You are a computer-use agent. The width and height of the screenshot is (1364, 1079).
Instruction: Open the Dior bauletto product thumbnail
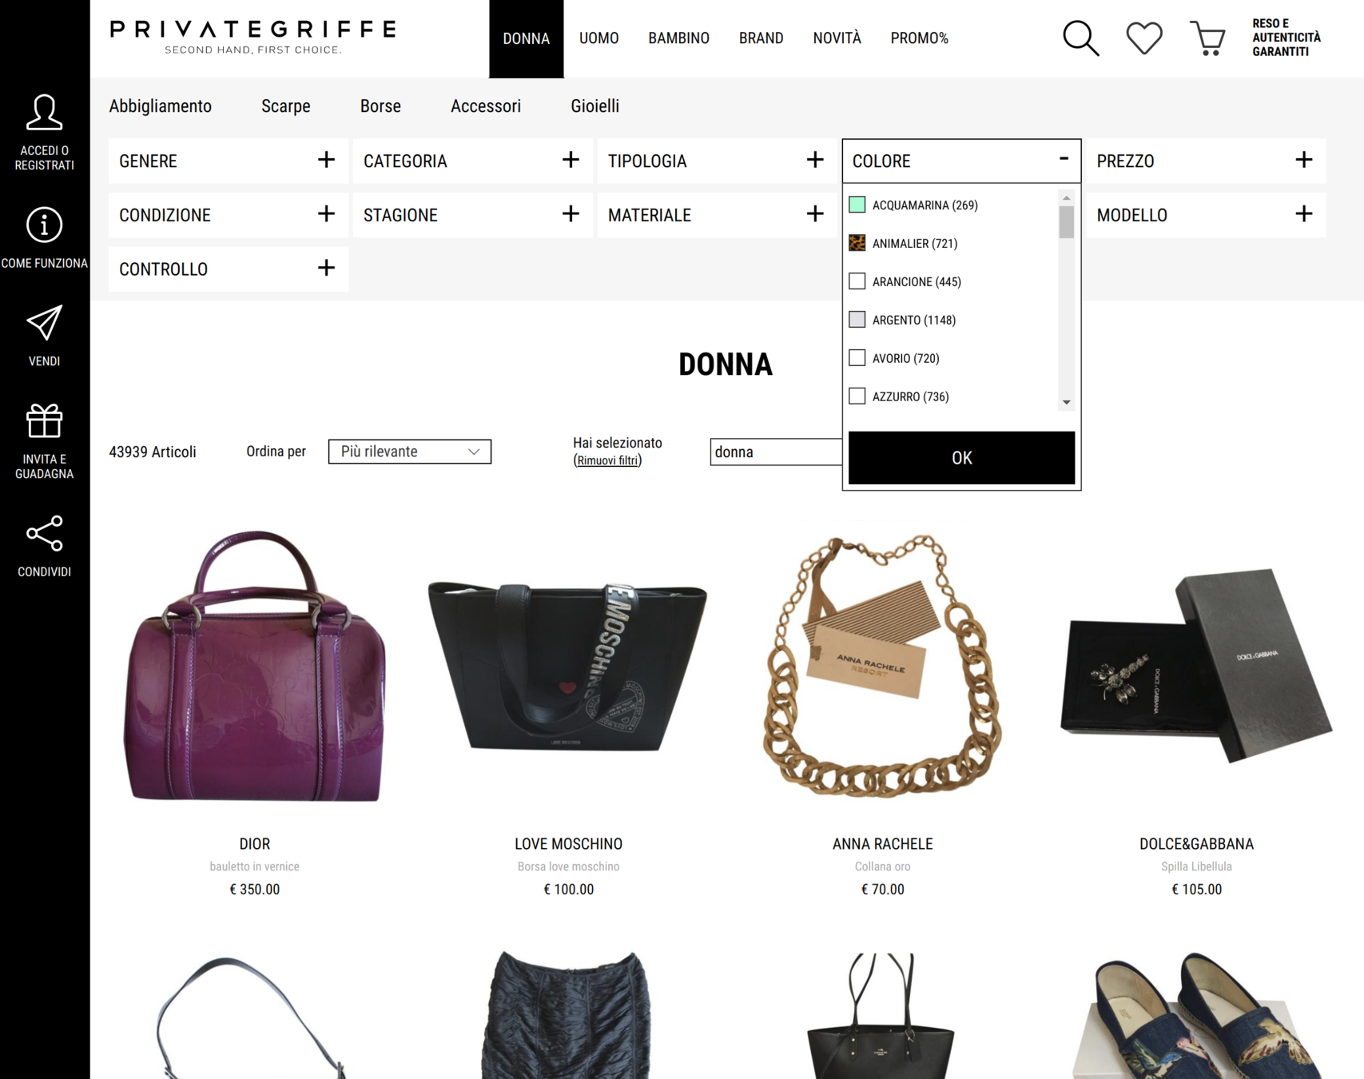(255, 667)
